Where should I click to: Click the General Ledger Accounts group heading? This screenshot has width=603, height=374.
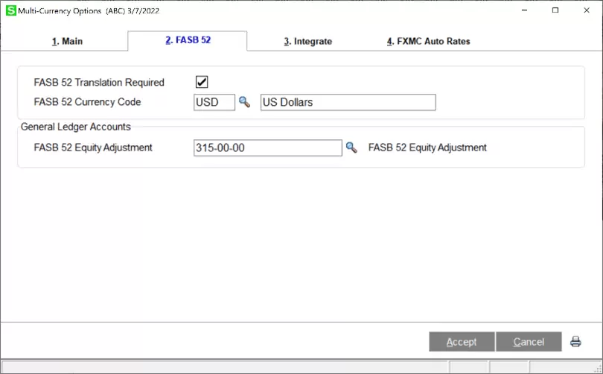click(x=76, y=127)
